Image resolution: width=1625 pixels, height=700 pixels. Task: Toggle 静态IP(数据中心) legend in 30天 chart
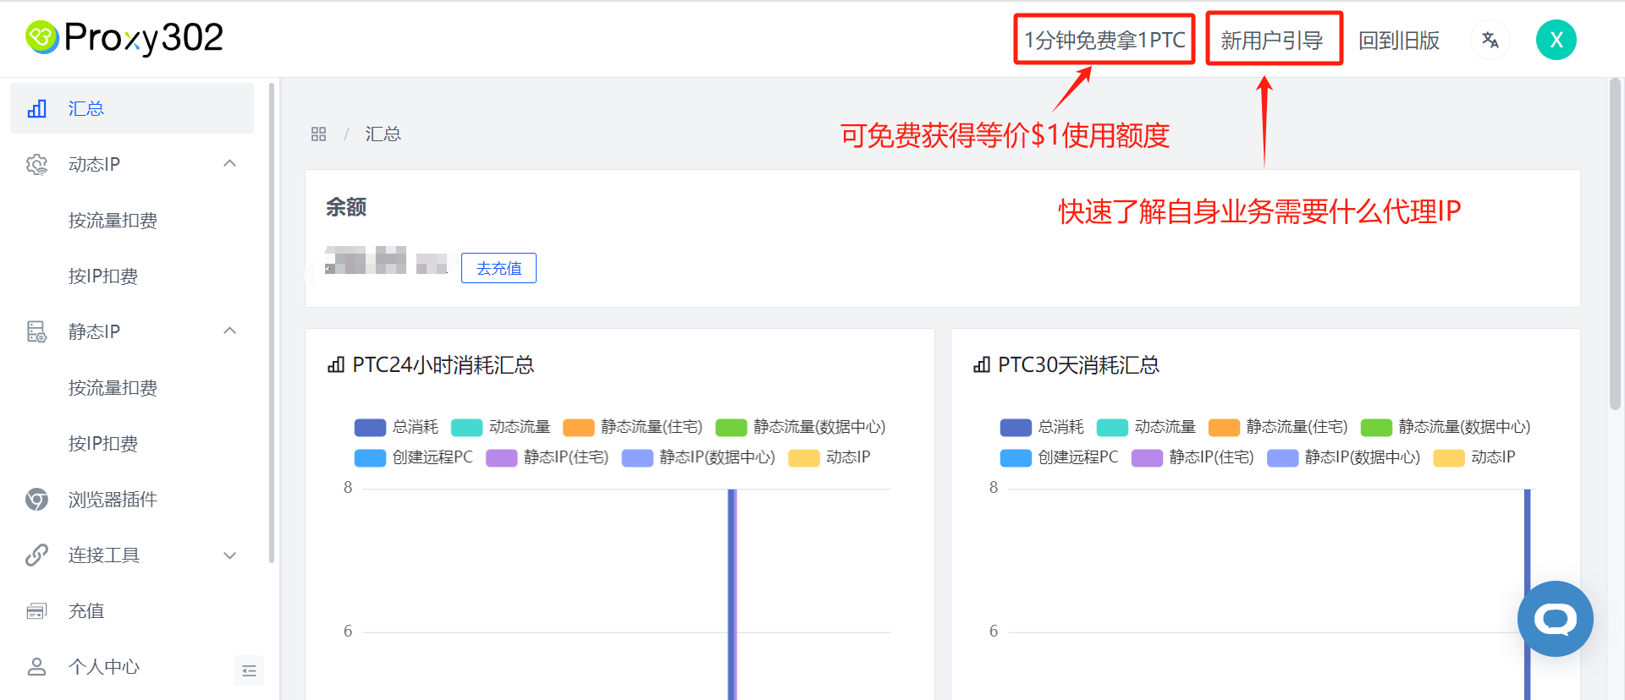[1345, 457]
